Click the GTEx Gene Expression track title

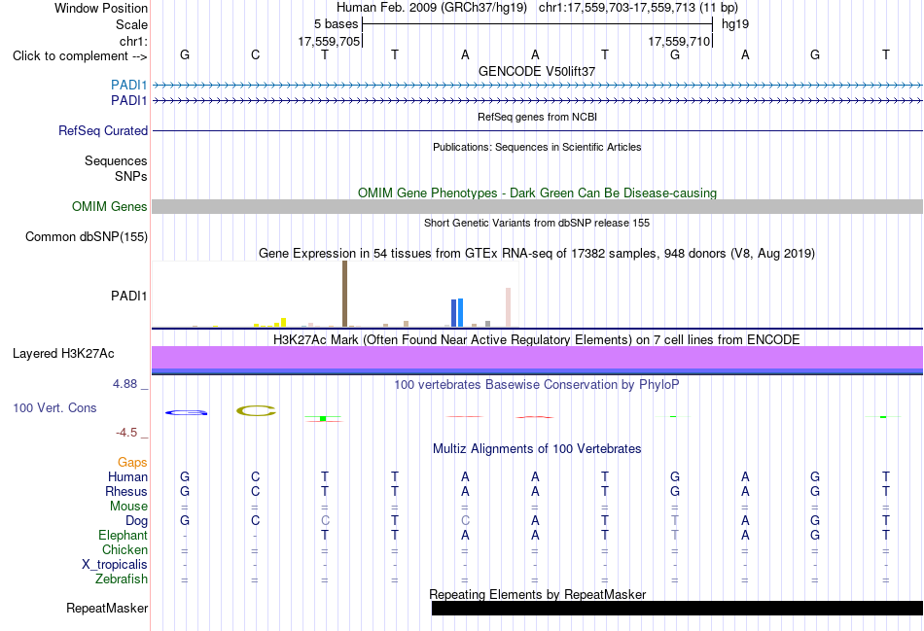coord(537,254)
